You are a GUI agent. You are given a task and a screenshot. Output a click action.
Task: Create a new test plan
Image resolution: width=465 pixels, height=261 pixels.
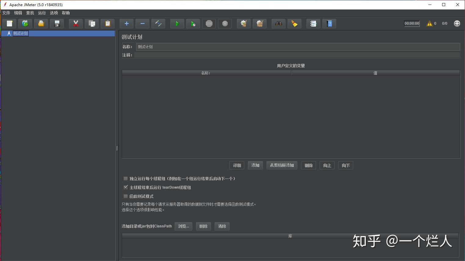tap(9, 24)
